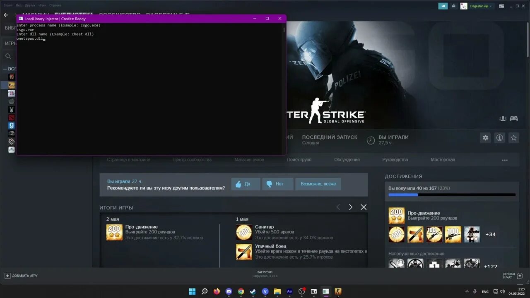Answer Нет to recommend question
530x298 pixels.
pyautogui.click(x=278, y=184)
